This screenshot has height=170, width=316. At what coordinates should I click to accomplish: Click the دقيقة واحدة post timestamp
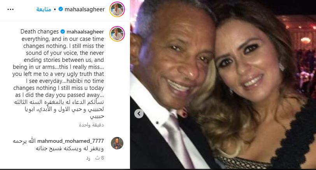(x=91, y=125)
